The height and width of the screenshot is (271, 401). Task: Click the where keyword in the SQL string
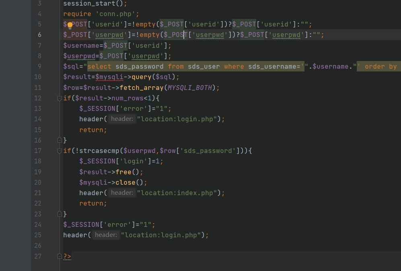coord(234,67)
